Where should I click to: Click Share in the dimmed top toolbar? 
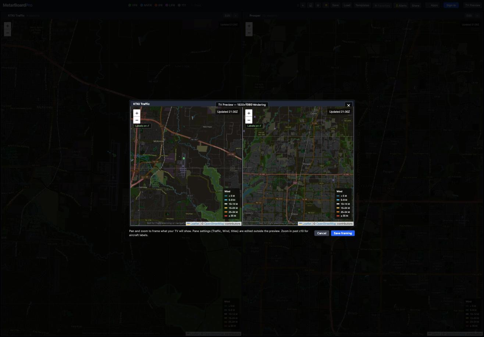pyautogui.click(x=416, y=6)
